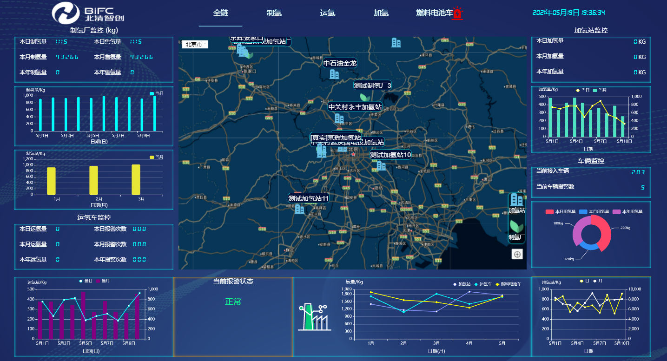667x361 pixels.
Task: Switch to the 全链 tab
Action: tap(220, 13)
